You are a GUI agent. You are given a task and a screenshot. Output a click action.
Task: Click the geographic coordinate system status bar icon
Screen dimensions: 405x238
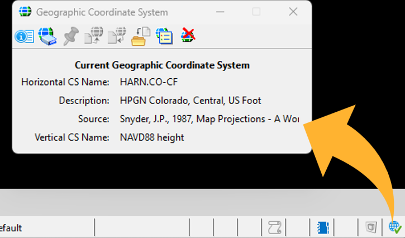(x=395, y=227)
